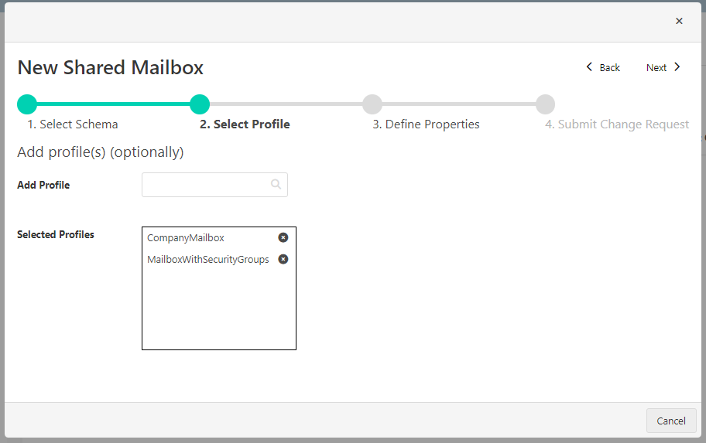Go to the '1. Select Schema' step label
Image resolution: width=706 pixels, height=443 pixels.
[72, 124]
